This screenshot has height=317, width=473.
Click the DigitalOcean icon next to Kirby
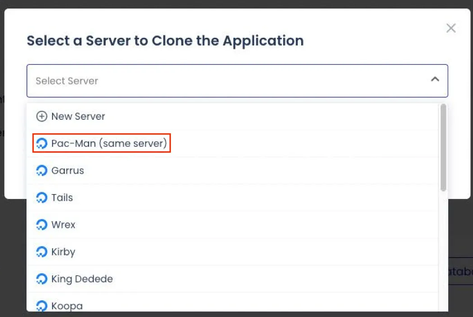pos(41,252)
